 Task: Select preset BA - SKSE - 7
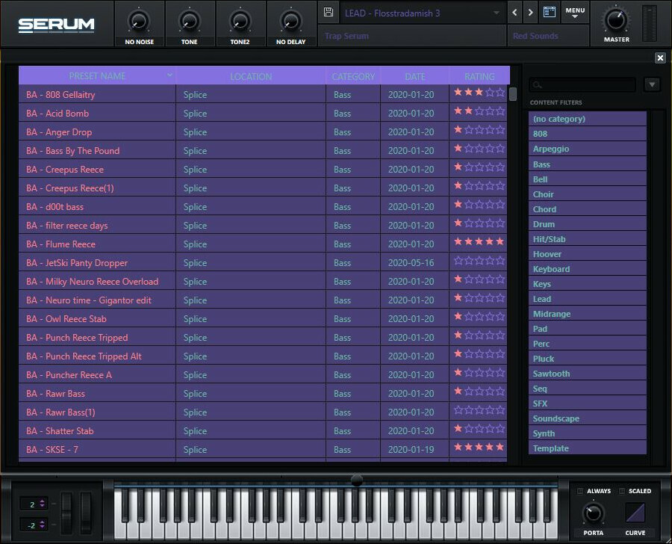pos(97,450)
